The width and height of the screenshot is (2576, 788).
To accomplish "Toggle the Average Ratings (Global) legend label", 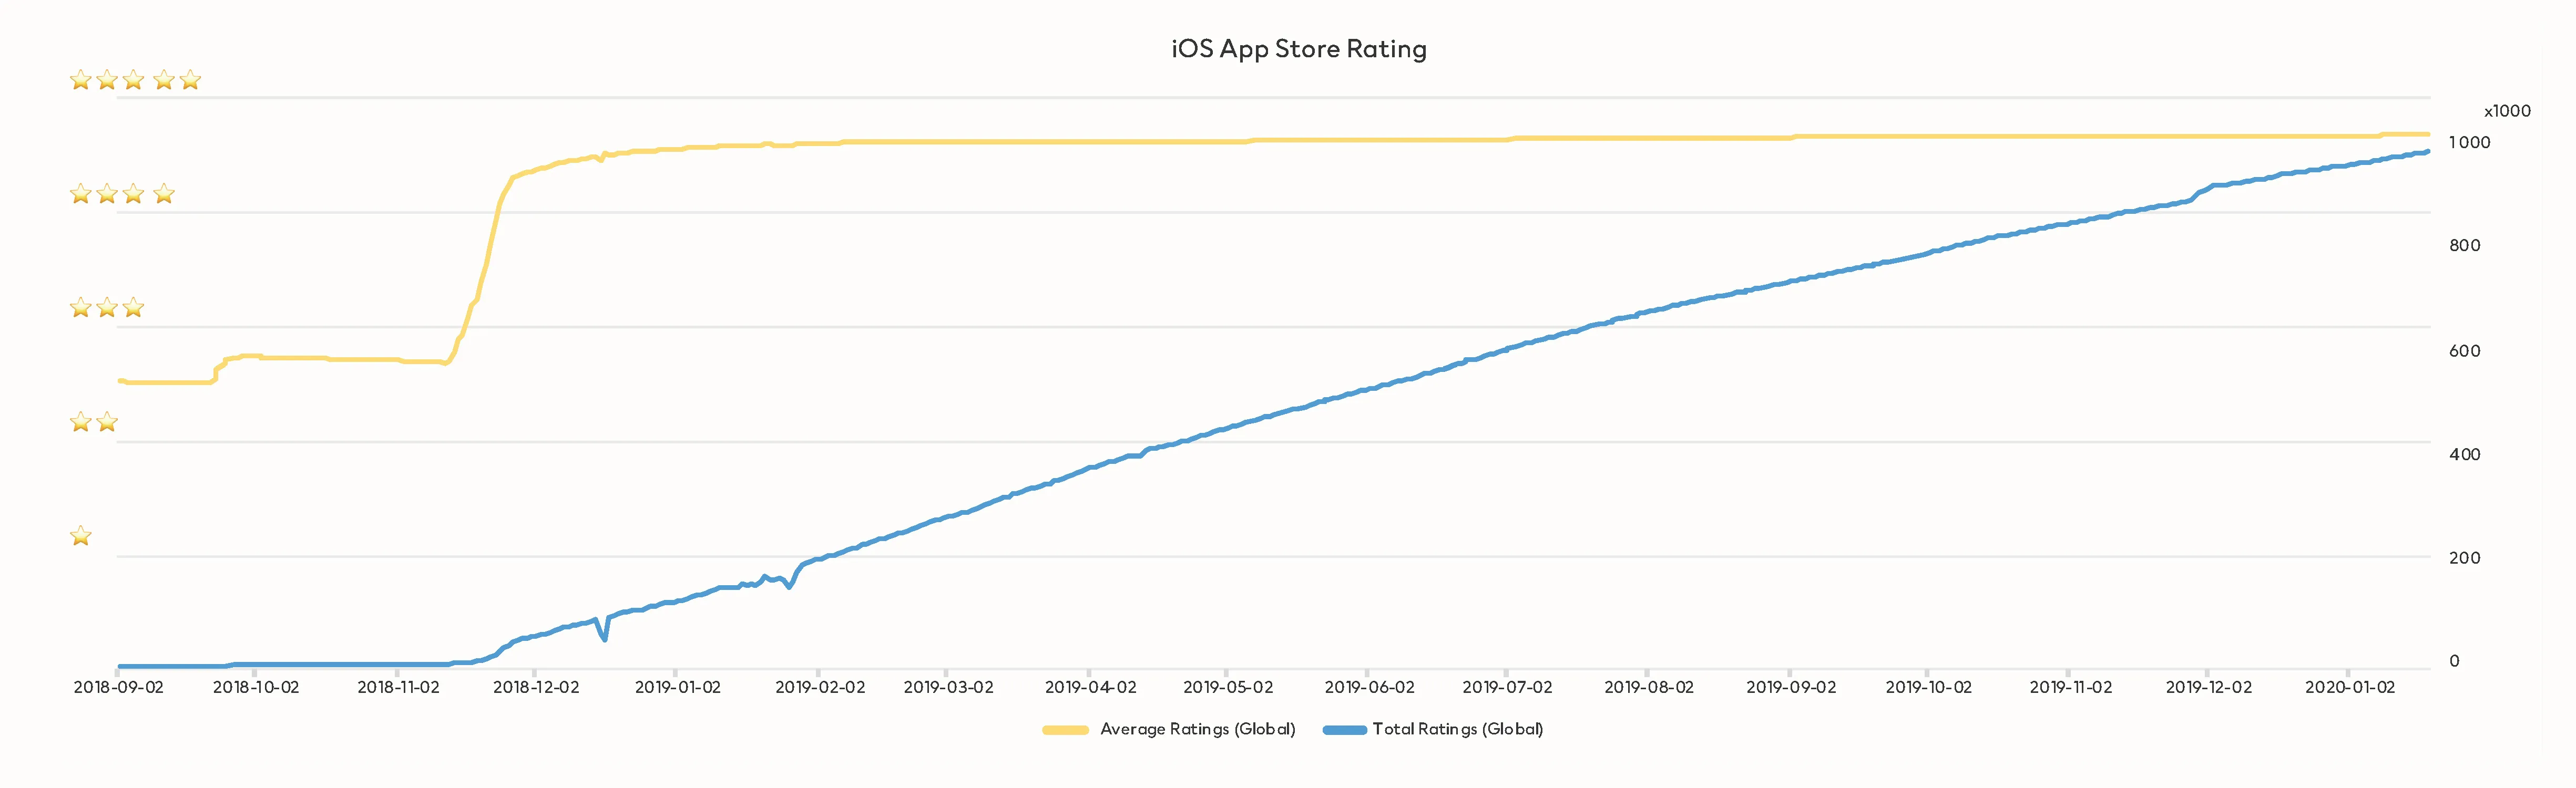I will click(x=1197, y=729).
